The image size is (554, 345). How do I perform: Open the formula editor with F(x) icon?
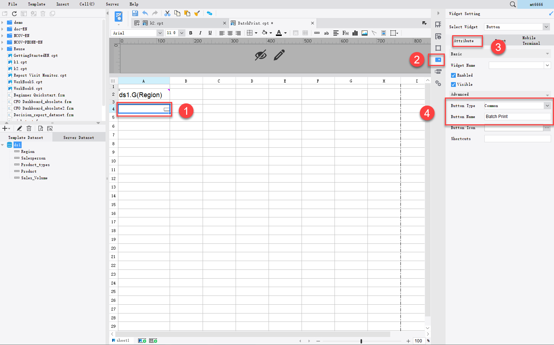click(x=346, y=33)
